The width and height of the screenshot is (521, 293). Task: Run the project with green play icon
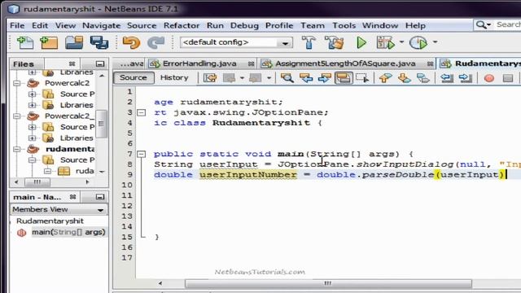point(361,42)
